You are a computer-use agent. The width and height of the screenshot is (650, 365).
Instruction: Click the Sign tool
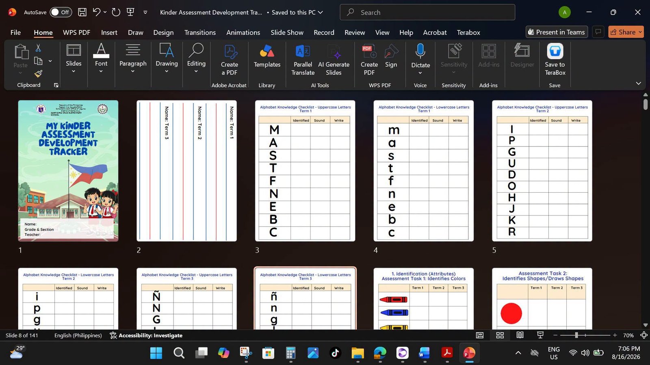[x=391, y=56]
